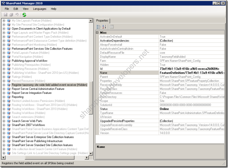Open the Languages menu
The image size is (228, 168).
coord(40,9)
